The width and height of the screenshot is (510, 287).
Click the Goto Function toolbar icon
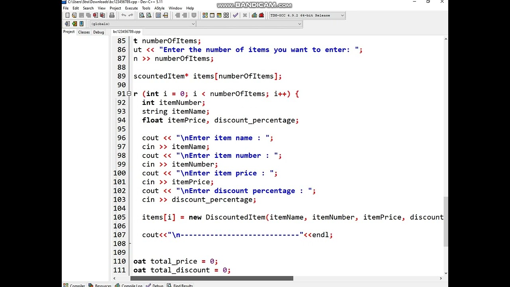coord(158,15)
